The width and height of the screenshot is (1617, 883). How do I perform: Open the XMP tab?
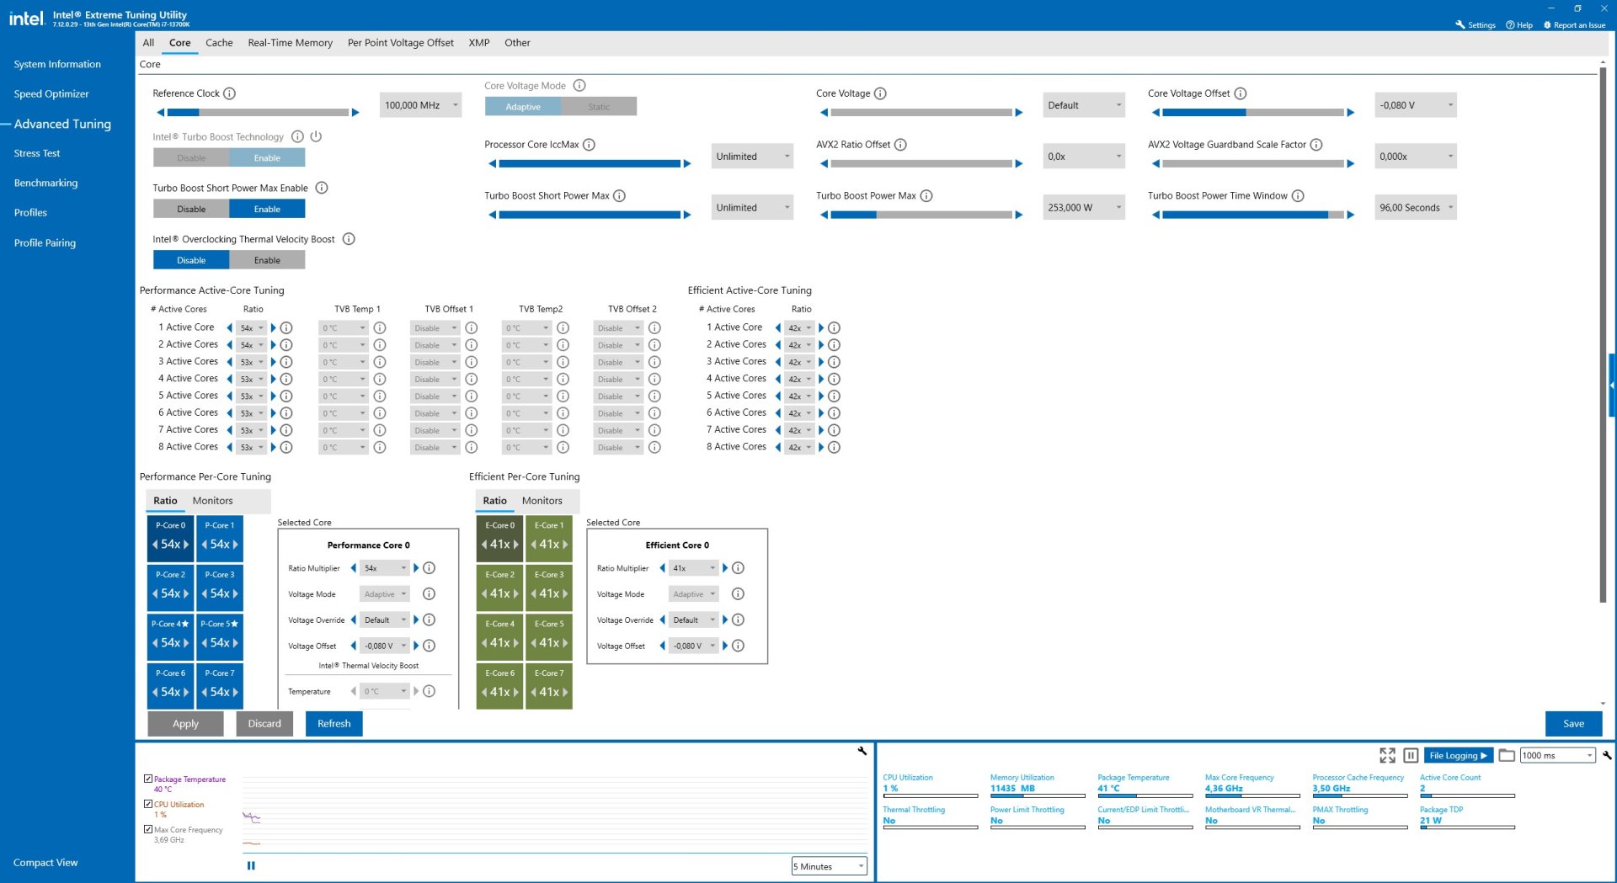pyautogui.click(x=479, y=43)
